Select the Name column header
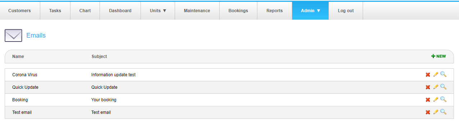This screenshot has width=459, height=131. (x=18, y=57)
